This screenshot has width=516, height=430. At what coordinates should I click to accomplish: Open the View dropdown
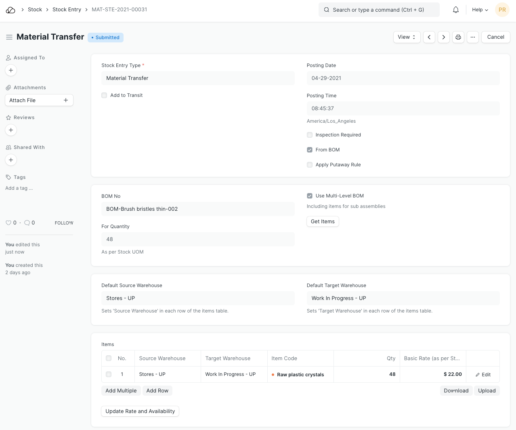[x=407, y=37]
